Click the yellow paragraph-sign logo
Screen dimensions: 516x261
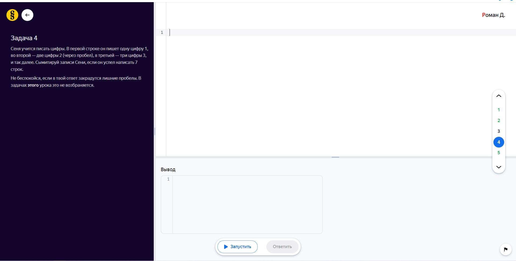tap(12, 15)
